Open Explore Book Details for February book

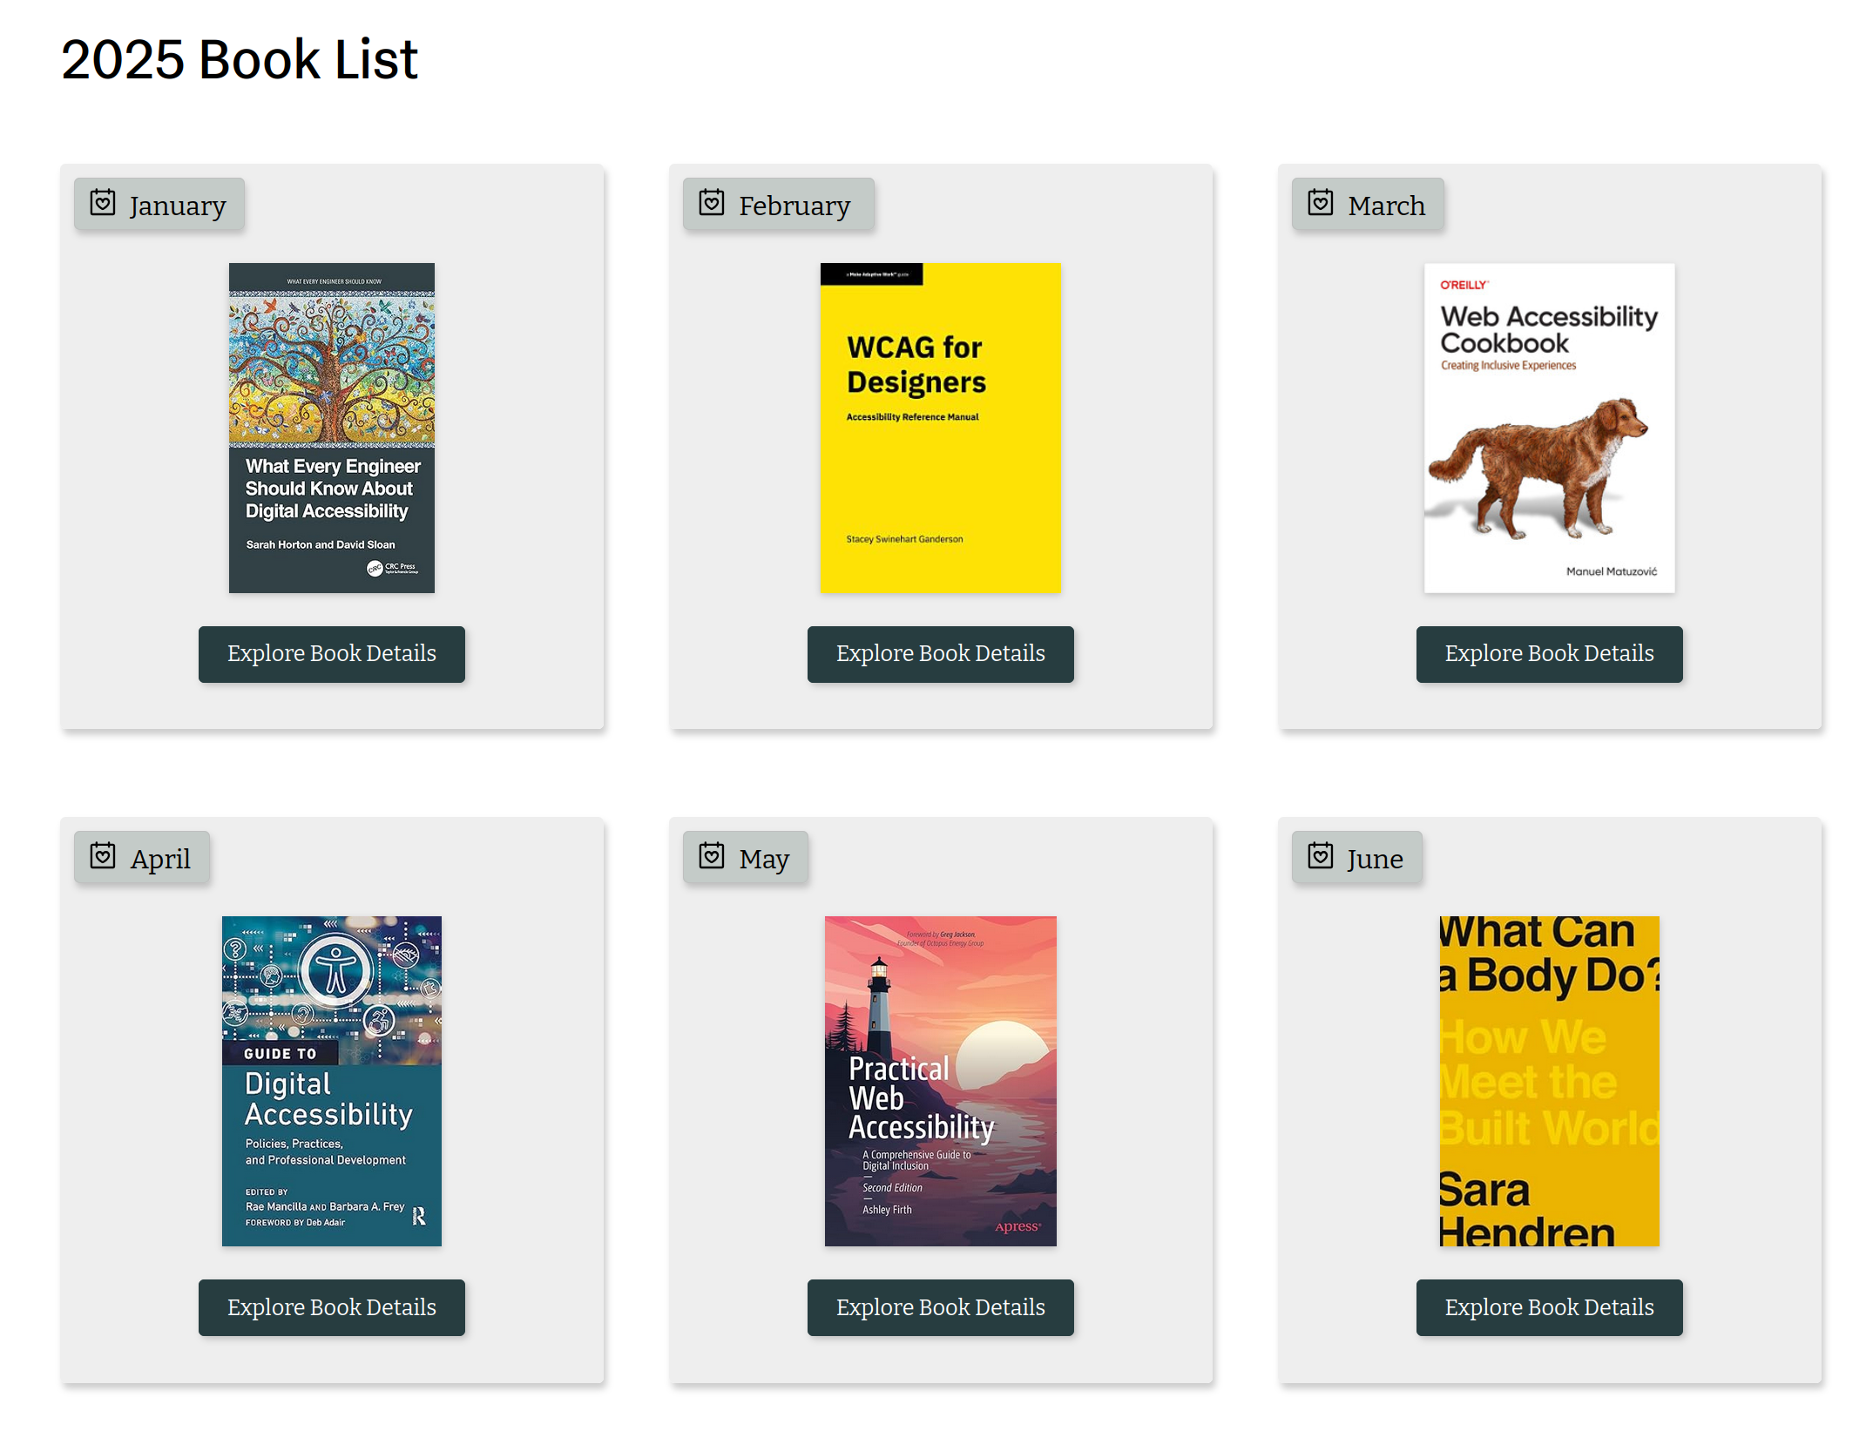point(941,654)
